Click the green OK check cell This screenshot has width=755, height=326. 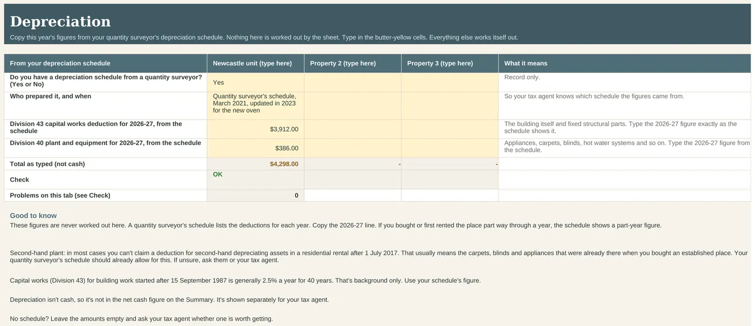pyautogui.click(x=256, y=179)
